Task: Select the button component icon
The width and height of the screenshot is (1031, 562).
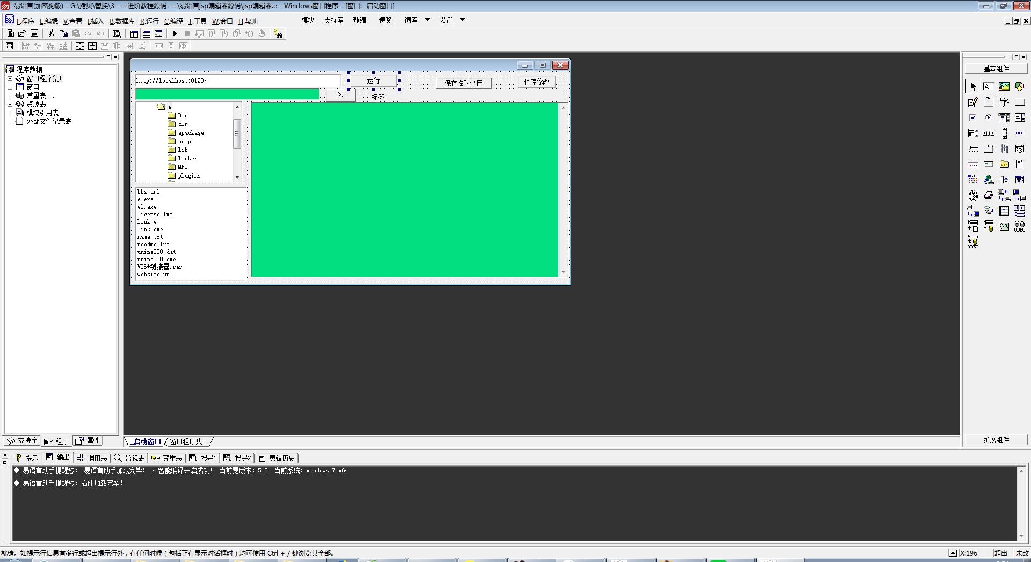Action: (1020, 102)
